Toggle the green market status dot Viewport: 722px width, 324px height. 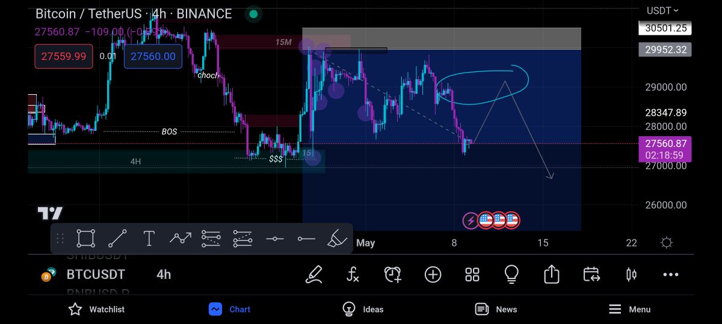(253, 14)
